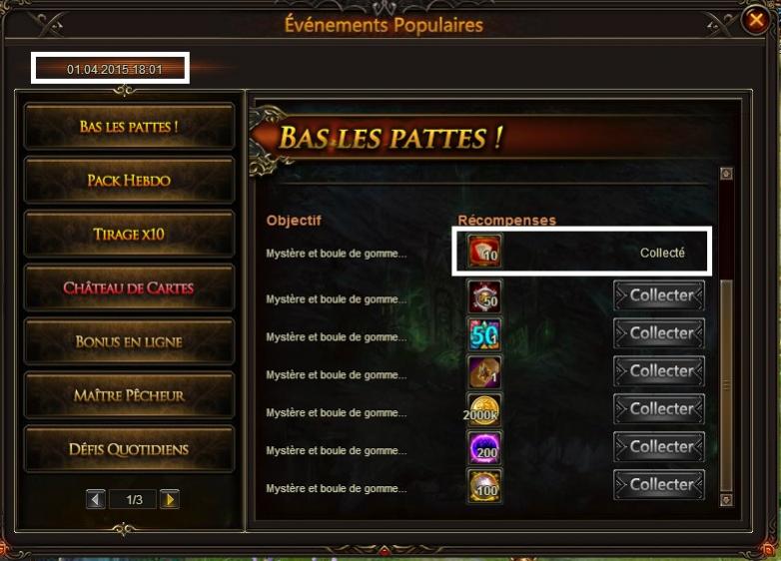
Task: Click the rewards list scroll-down arrow
Action: point(726,499)
